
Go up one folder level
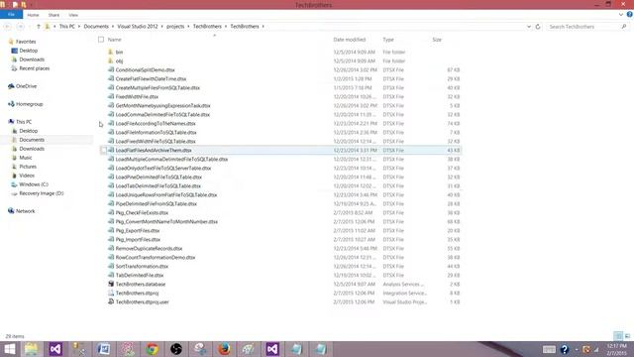point(39,27)
